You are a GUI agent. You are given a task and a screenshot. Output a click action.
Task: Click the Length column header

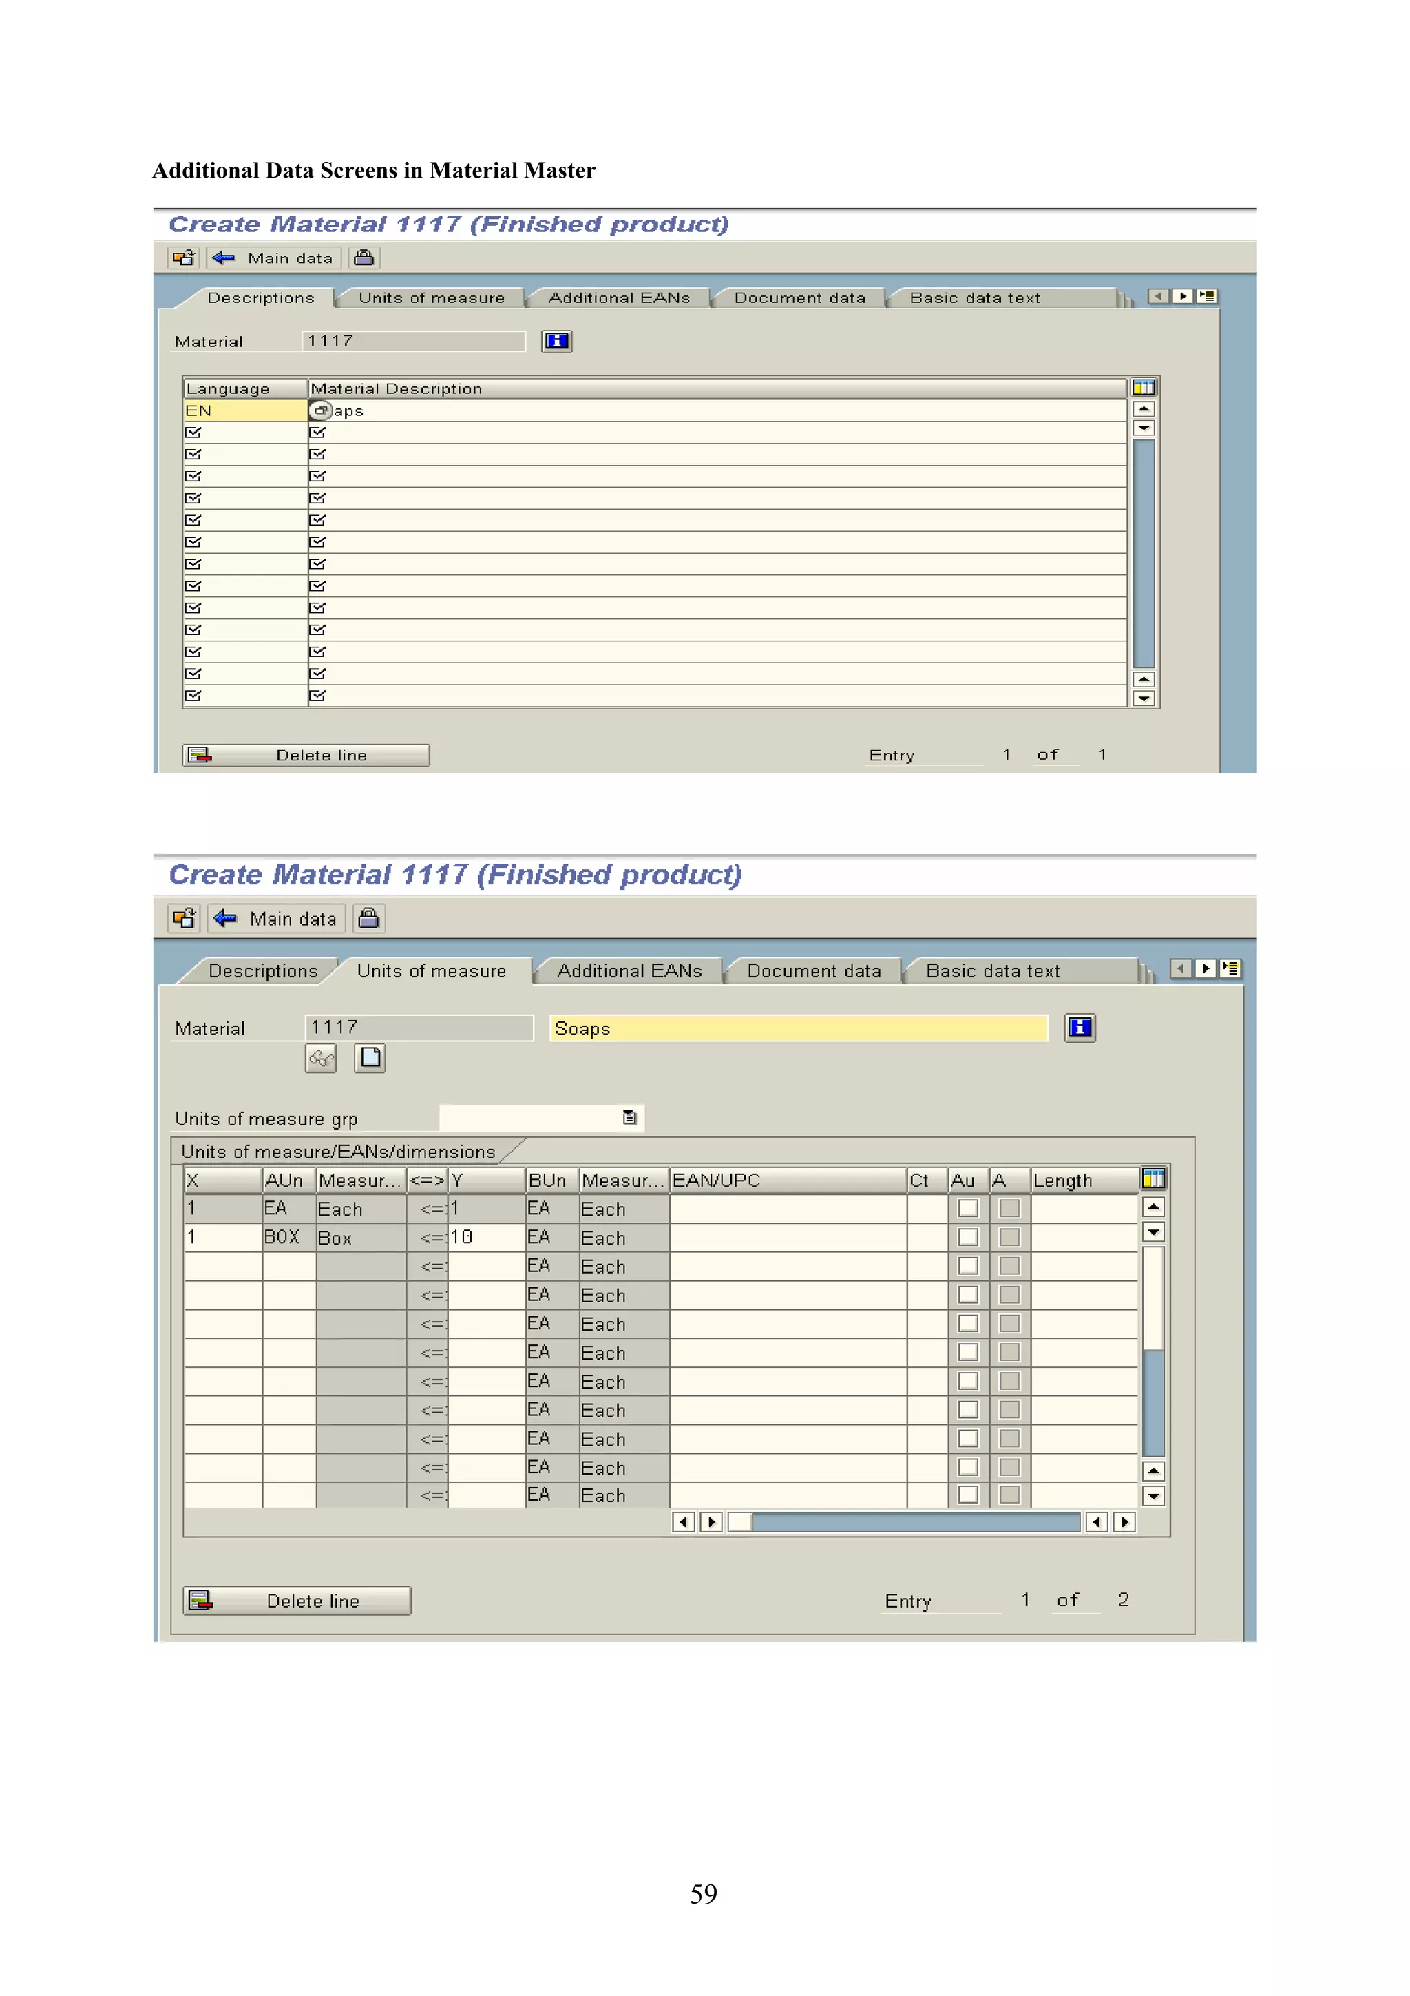click(x=1084, y=1181)
